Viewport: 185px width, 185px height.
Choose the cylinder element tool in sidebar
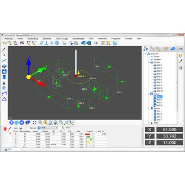point(4,77)
